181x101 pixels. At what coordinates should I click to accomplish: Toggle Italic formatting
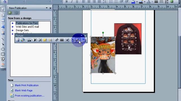pyautogui.click(x=72, y=2)
